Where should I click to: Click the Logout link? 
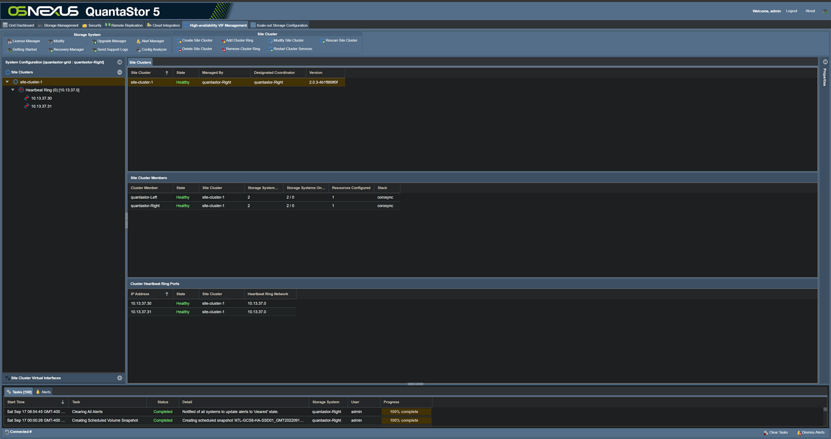coord(791,10)
